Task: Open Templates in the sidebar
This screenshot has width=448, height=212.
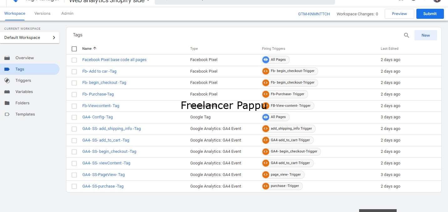Action: pos(25,114)
